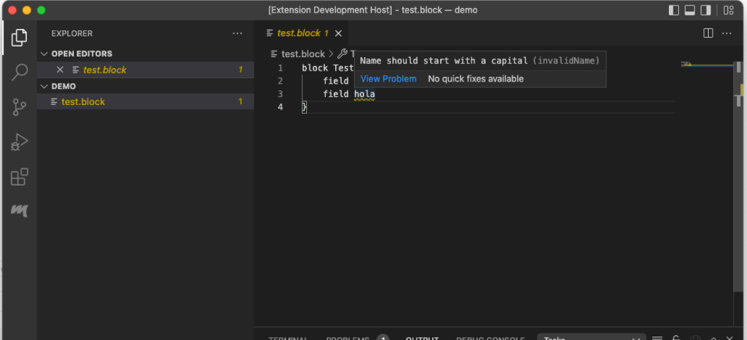Open the Run and Debug view

(19, 142)
